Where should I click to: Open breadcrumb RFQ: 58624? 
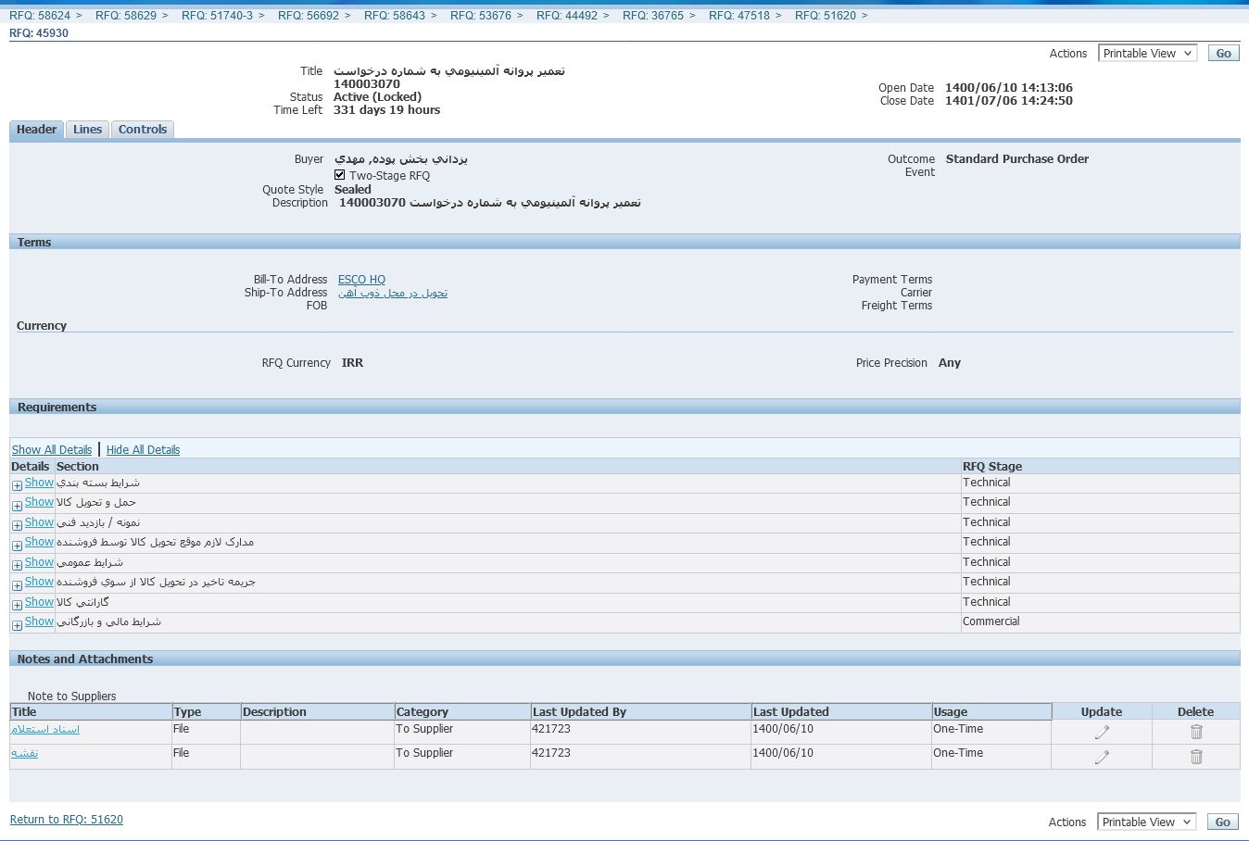[x=40, y=16]
